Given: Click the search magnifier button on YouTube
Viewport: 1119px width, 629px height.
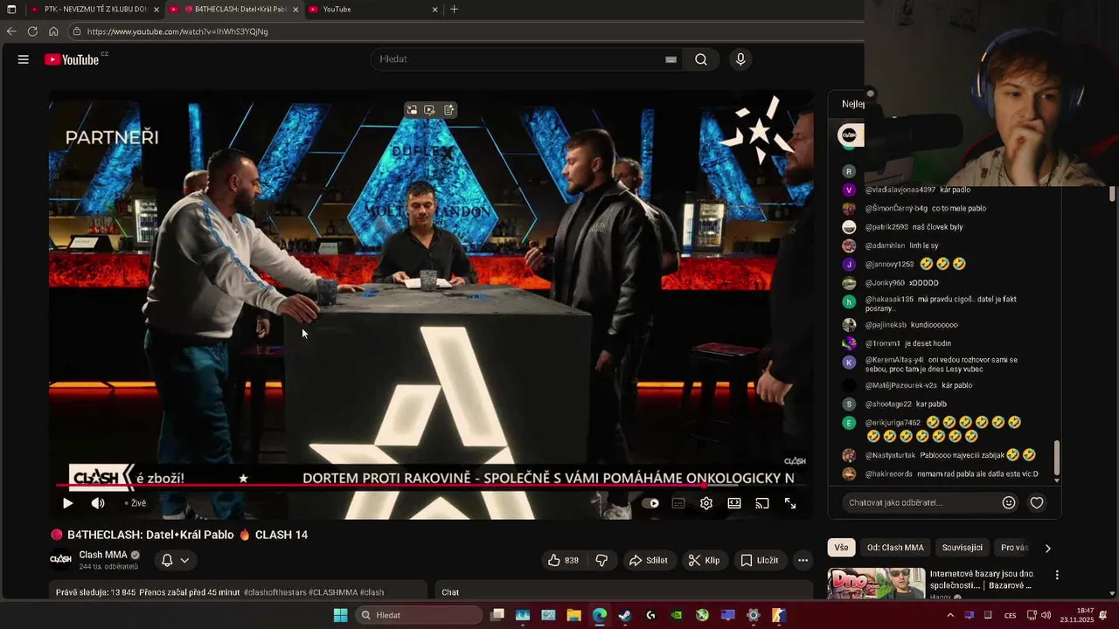Looking at the screenshot, I should pyautogui.click(x=701, y=59).
